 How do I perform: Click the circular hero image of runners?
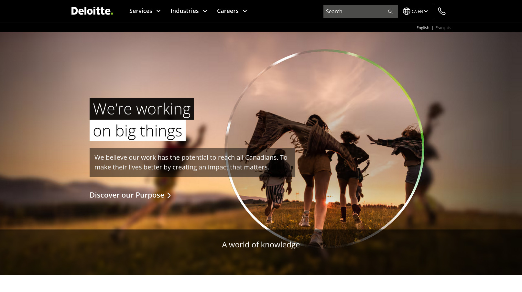(324, 149)
